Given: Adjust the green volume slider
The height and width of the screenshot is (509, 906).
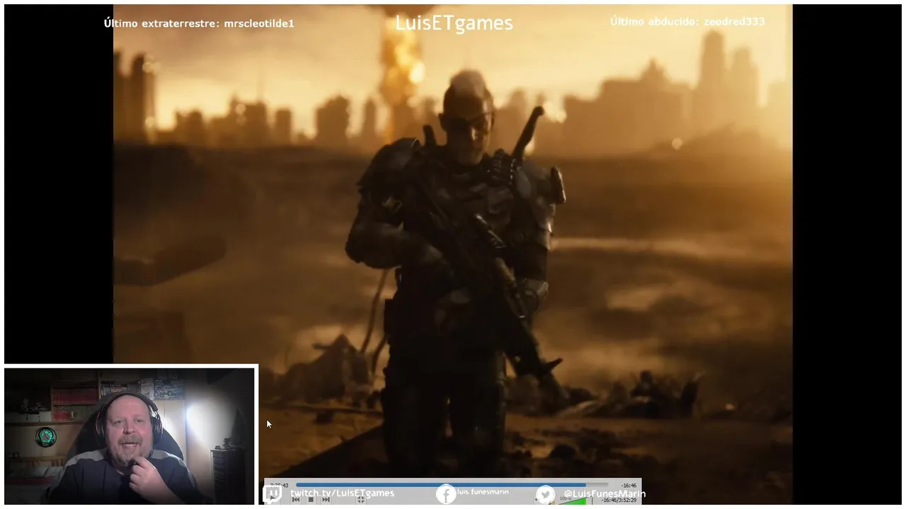Looking at the screenshot, I should tap(575, 501).
